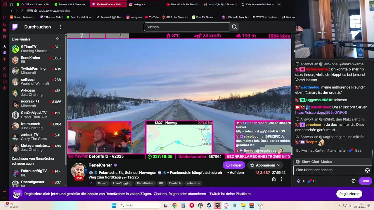Switch to Kalorienarme Gerichte tab
Image resolution: width=374 pixels, height=210 pixels.
(x=257, y=4)
